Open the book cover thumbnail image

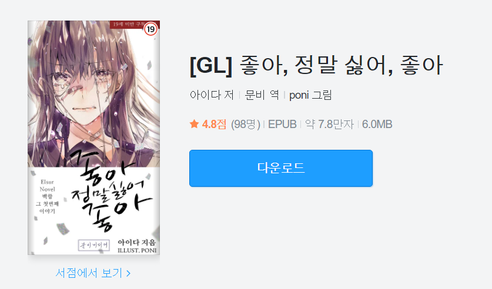tap(94, 137)
